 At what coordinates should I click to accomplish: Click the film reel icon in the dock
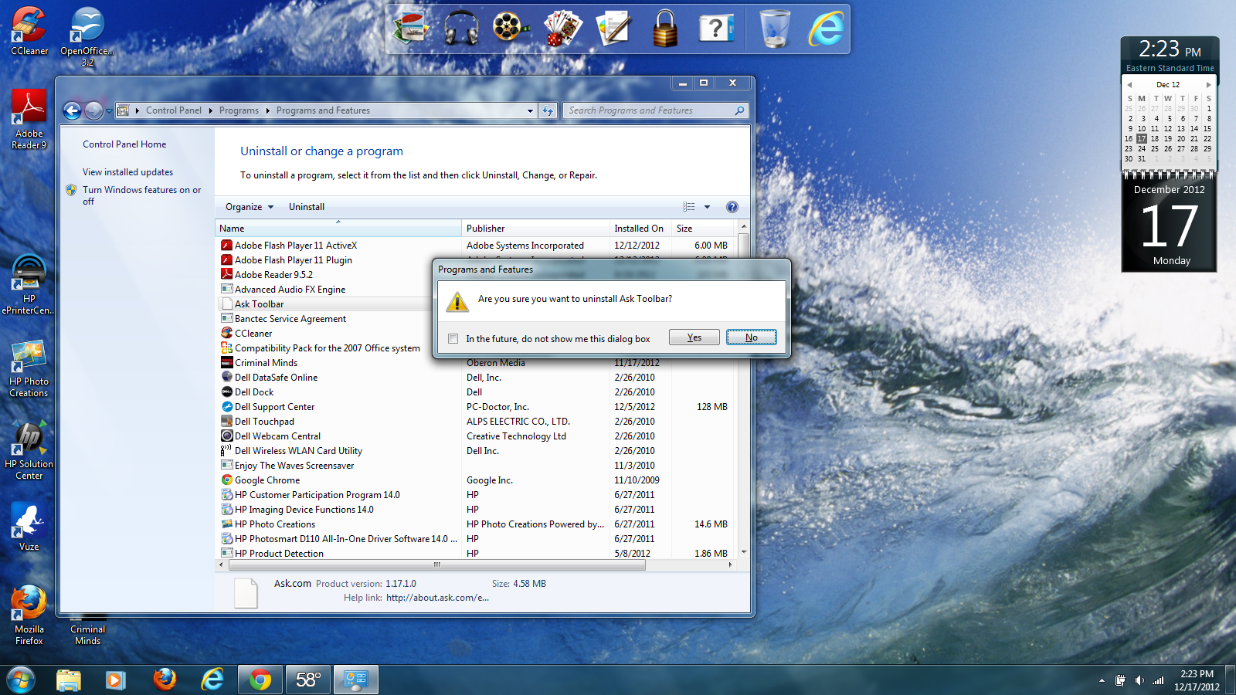point(511,28)
